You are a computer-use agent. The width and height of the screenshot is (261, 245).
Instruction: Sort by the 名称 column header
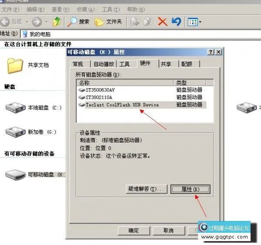(x=125, y=83)
